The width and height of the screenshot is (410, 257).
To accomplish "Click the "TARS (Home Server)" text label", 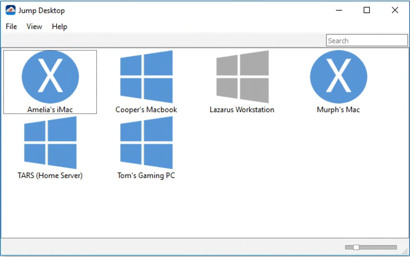I will 50,176.
